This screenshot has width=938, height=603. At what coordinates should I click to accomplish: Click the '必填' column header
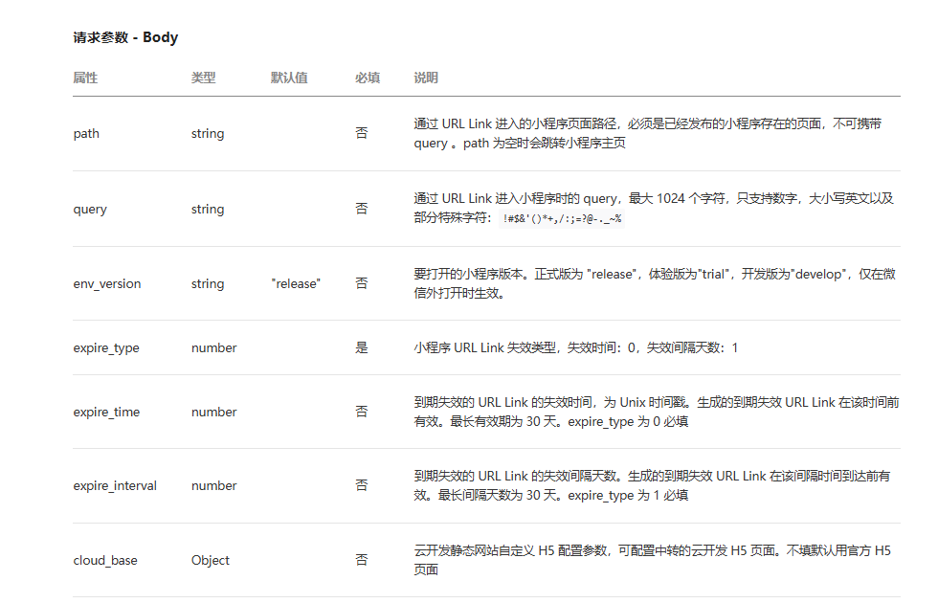click(x=368, y=78)
